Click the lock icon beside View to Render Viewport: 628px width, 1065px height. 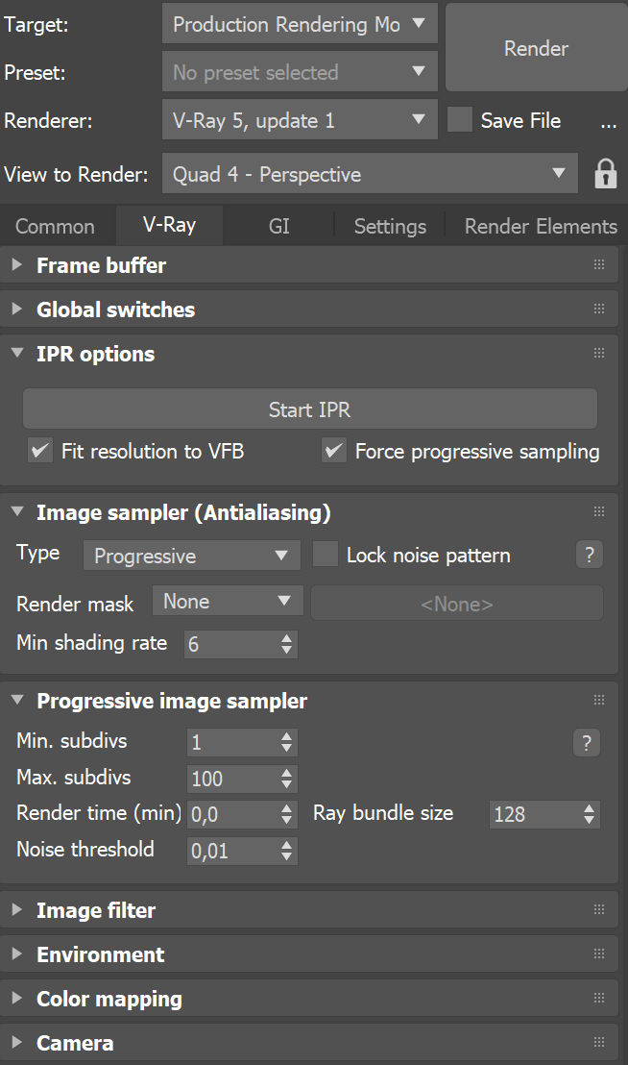pos(605,174)
